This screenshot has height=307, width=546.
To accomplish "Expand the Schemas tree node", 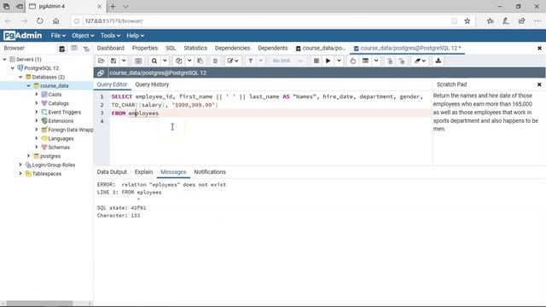I will 37,148.
